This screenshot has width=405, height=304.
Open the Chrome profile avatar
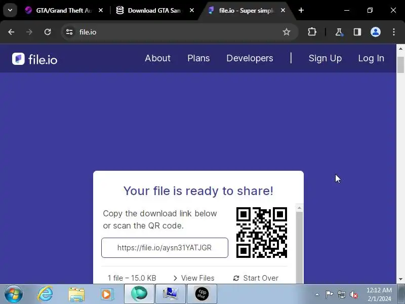(x=376, y=32)
